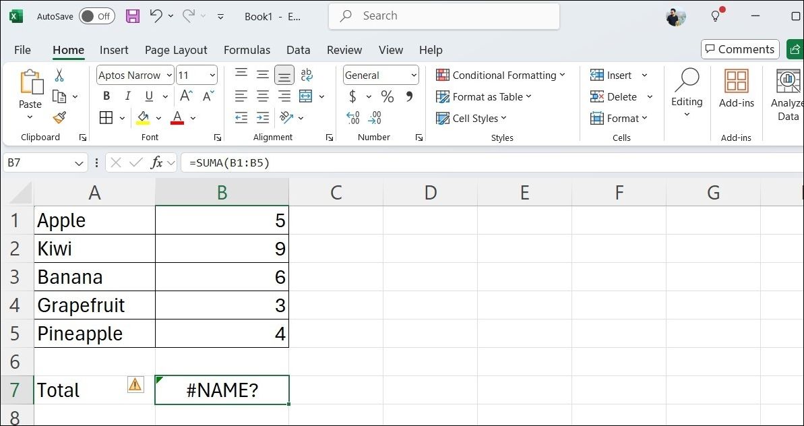The image size is (804, 426).
Task: Toggle the AutoSave switch
Action: pos(96,16)
